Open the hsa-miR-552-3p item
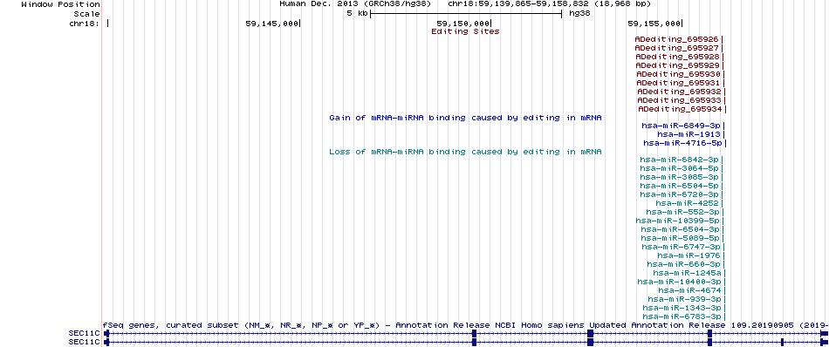 (x=682, y=212)
